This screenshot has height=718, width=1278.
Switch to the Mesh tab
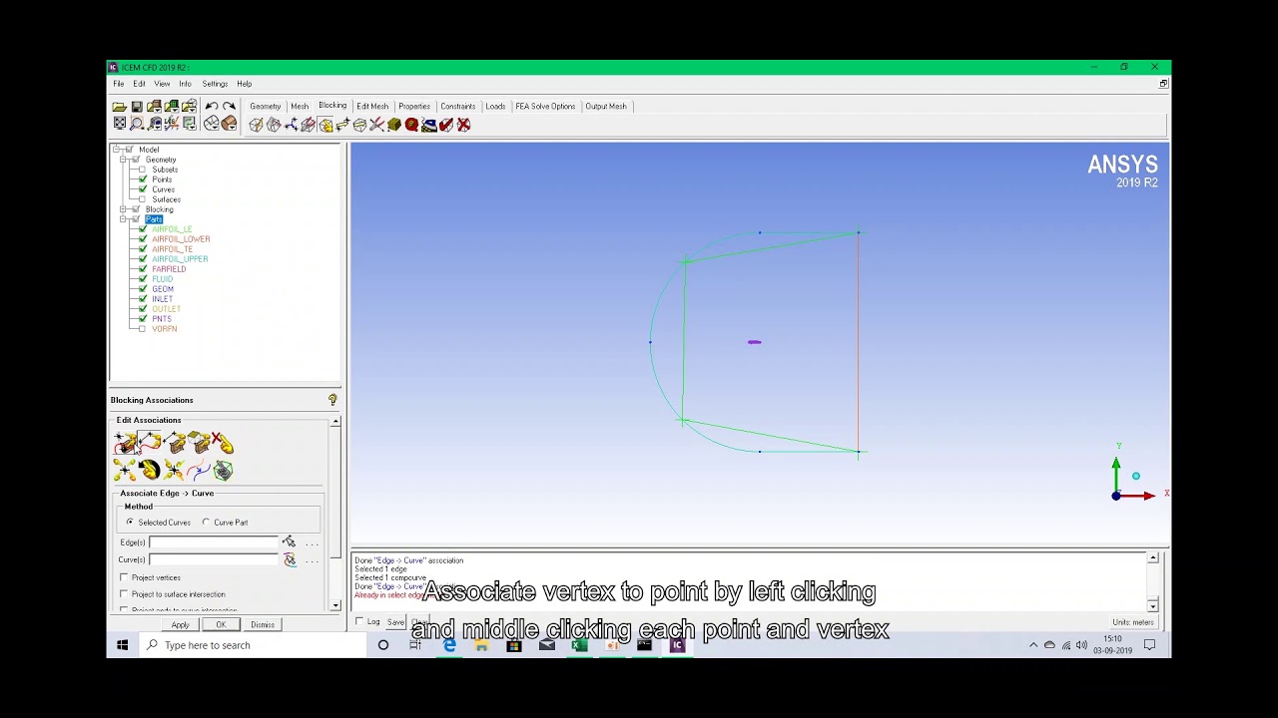point(300,106)
